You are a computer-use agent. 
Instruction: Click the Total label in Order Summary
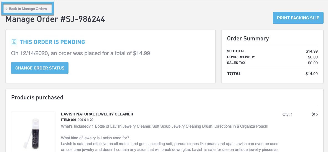[234, 74]
